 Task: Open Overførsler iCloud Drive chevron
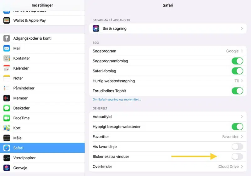[242, 167]
